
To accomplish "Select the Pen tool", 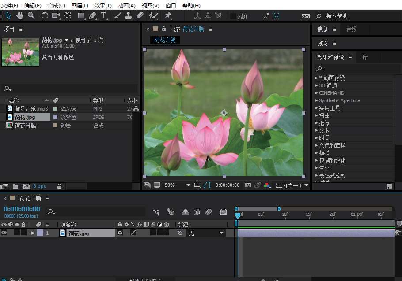I will tap(92, 16).
